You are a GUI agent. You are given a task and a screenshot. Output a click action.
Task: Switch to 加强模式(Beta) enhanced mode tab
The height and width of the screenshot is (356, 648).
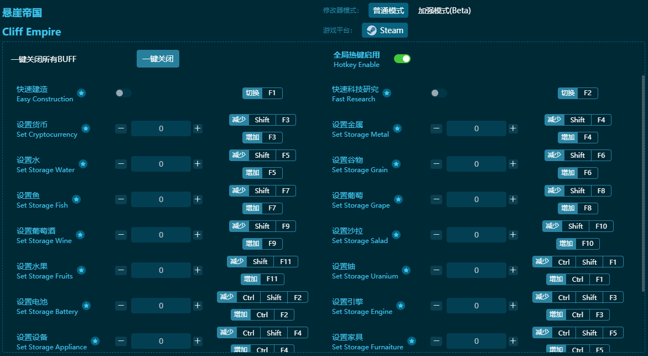click(x=444, y=11)
